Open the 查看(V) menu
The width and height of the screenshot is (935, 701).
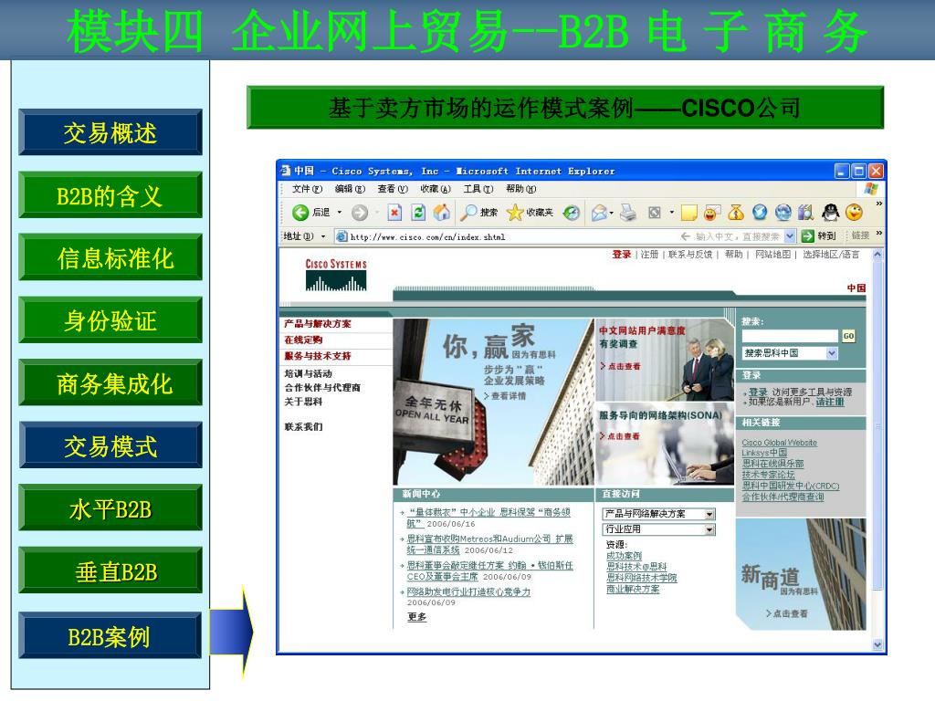(393, 189)
